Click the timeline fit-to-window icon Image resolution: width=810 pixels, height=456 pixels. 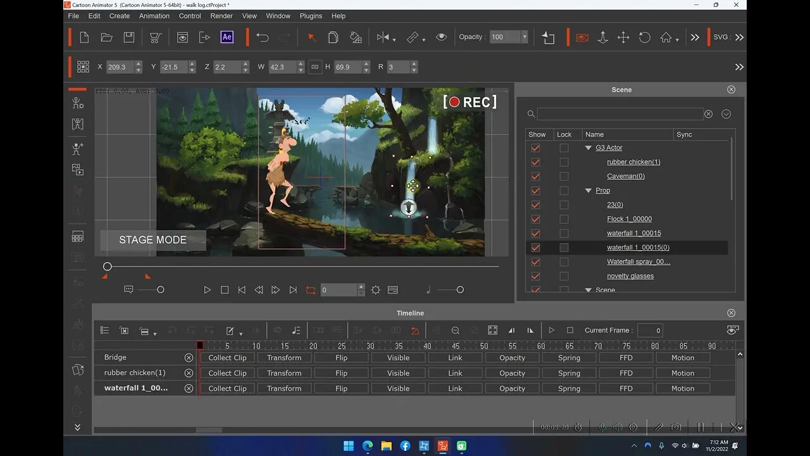coord(493,330)
